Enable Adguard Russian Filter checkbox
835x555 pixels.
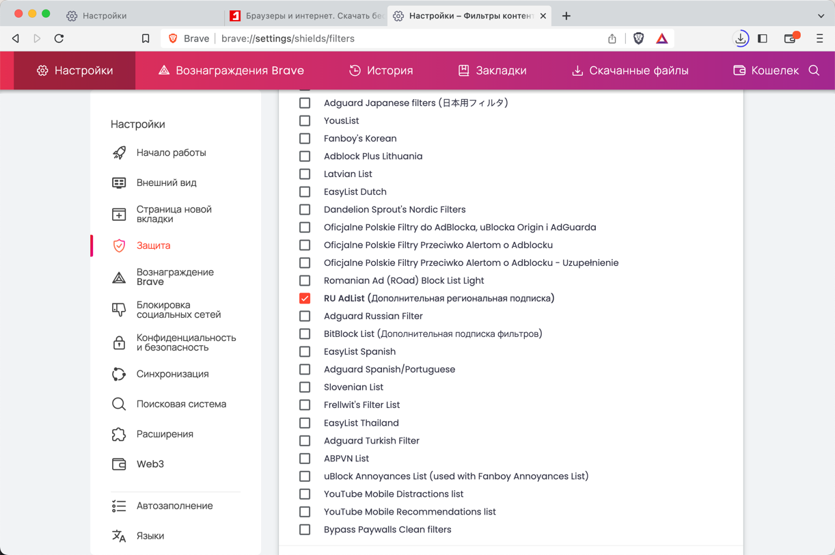coord(305,316)
